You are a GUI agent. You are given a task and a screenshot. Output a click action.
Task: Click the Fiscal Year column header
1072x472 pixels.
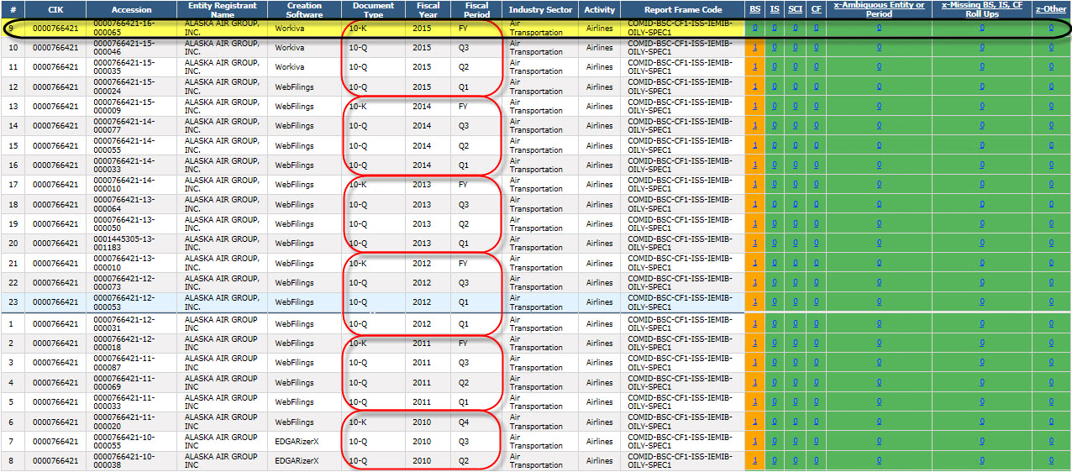(x=428, y=9)
